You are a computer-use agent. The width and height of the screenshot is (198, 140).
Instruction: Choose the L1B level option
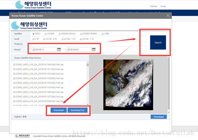(33, 39)
